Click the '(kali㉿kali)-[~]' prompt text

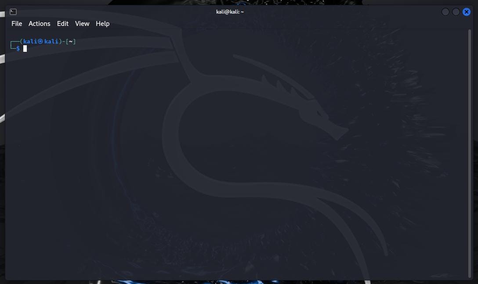tap(48, 41)
